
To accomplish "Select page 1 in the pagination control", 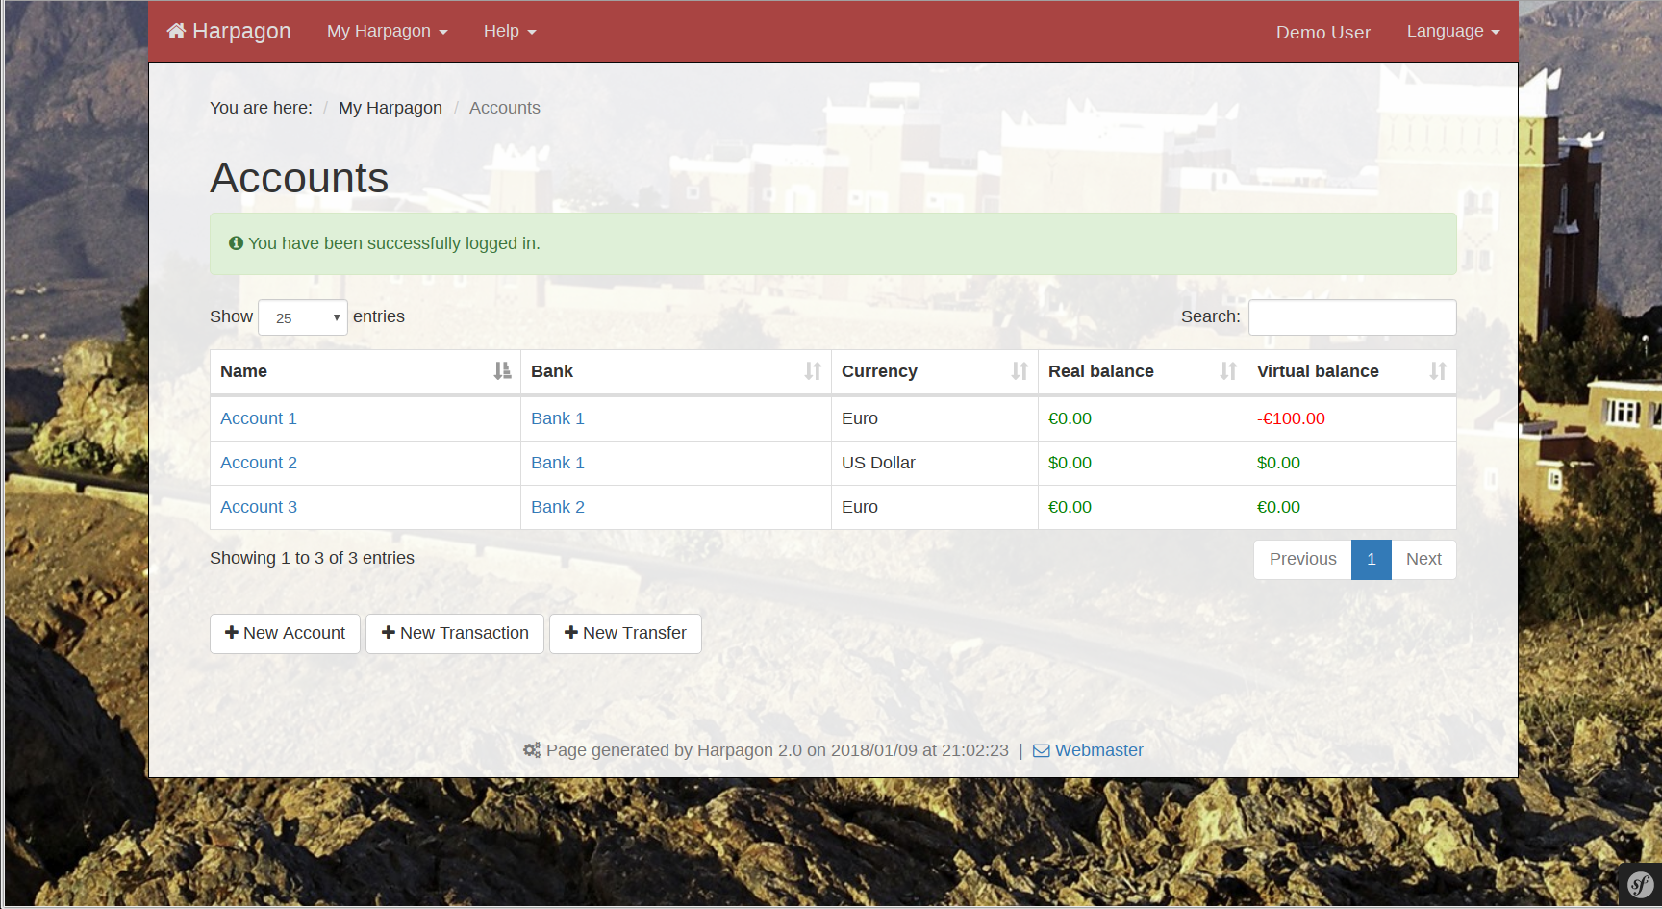I will point(1371,559).
